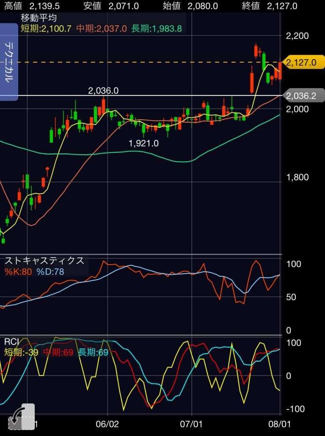This screenshot has height=436, width=325.
Task: Tap the yellow 2,127.0 current price tag
Action: pyautogui.click(x=303, y=63)
